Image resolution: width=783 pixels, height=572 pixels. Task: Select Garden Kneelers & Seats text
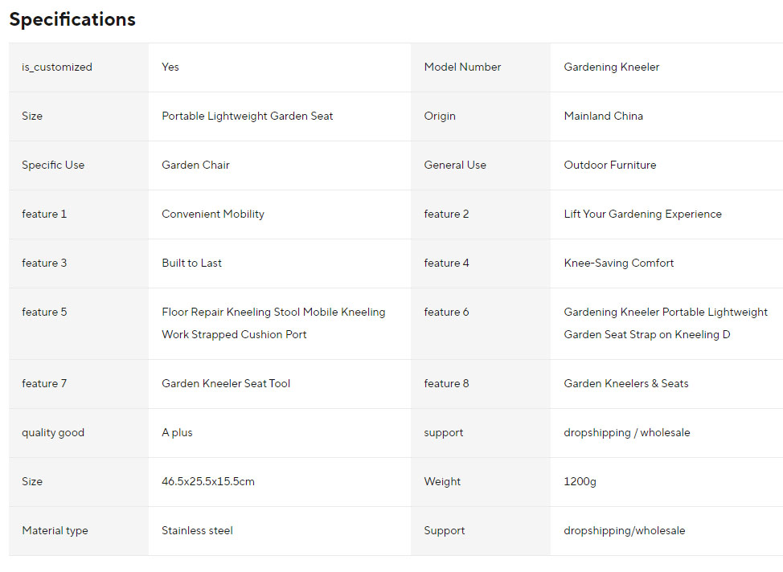pos(626,383)
